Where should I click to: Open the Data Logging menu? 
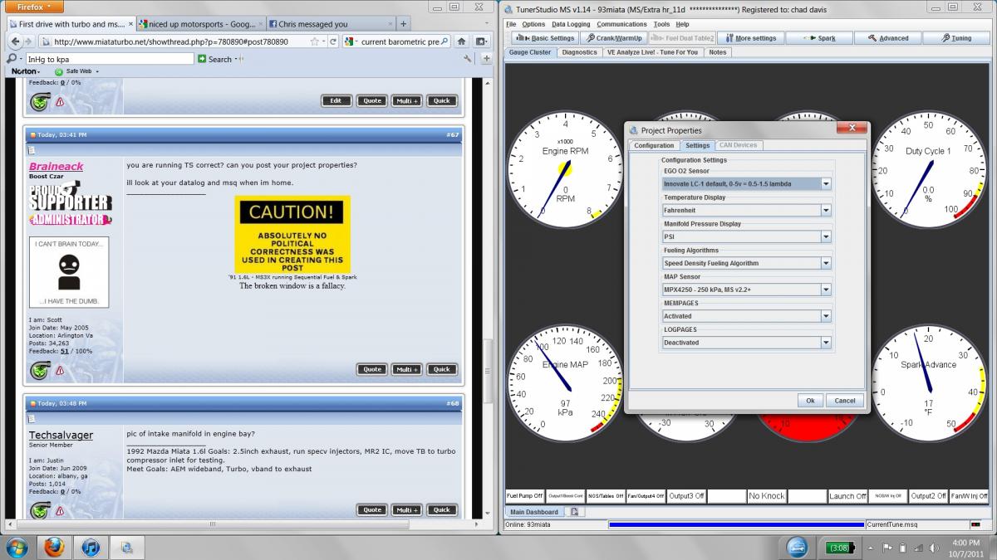(570, 24)
